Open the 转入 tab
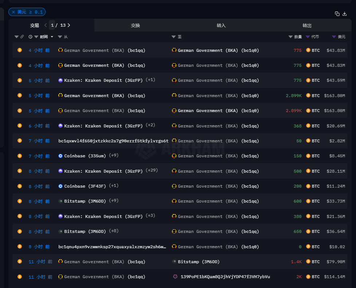 [221, 26]
